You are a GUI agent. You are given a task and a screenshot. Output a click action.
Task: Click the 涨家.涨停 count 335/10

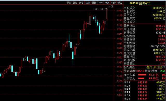point(140,71)
